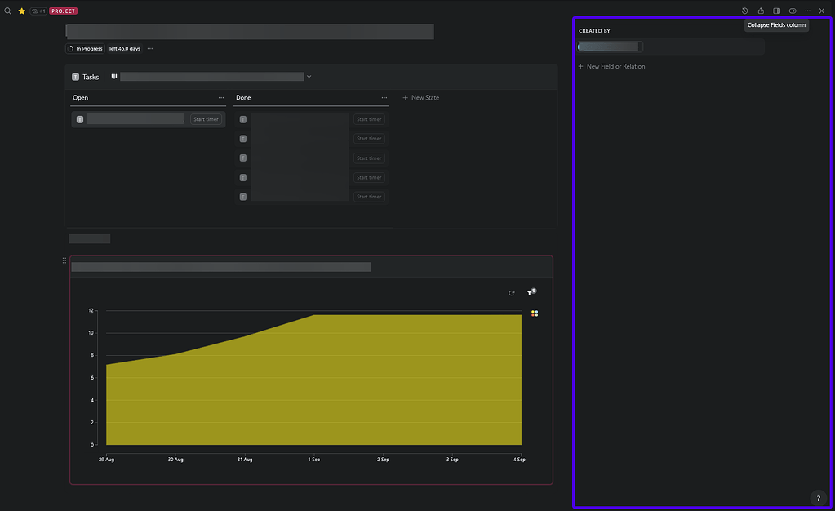Open the Done column options menu
The image size is (835, 511).
point(384,98)
